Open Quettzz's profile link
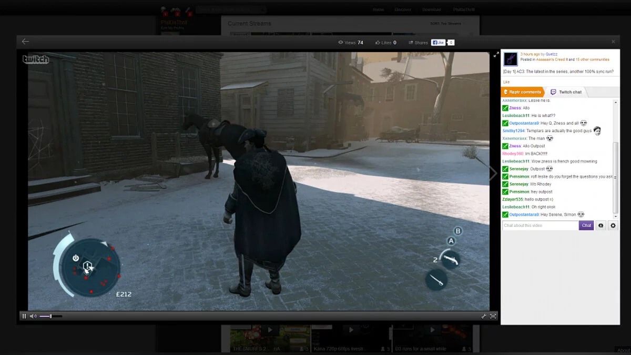Viewport: 631px width, 355px height. [x=551, y=54]
